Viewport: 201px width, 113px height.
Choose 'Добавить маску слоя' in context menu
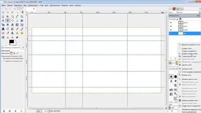(190, 79)
